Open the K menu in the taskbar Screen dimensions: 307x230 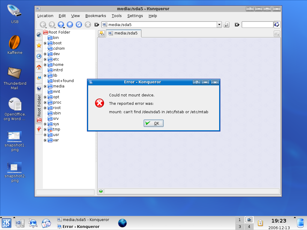pos(7,223)
